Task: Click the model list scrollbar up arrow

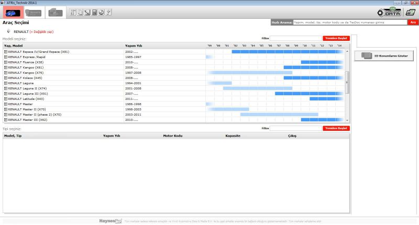Action: [347, 51]
